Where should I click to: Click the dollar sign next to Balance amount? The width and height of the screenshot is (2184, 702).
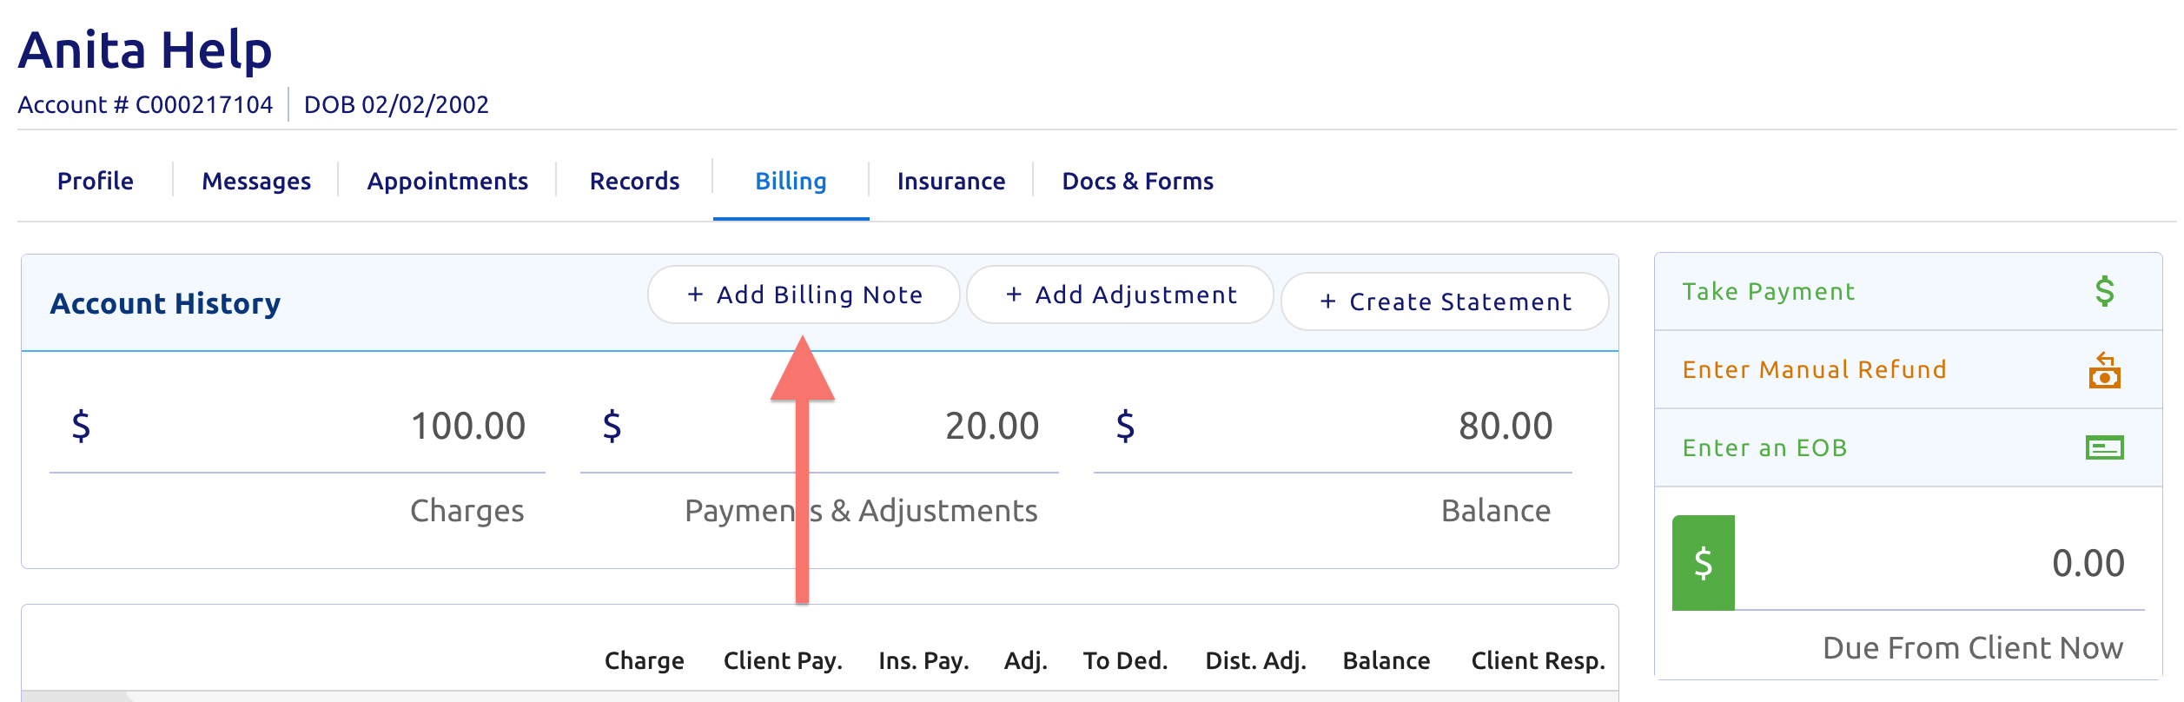[x=1125, y=426]
